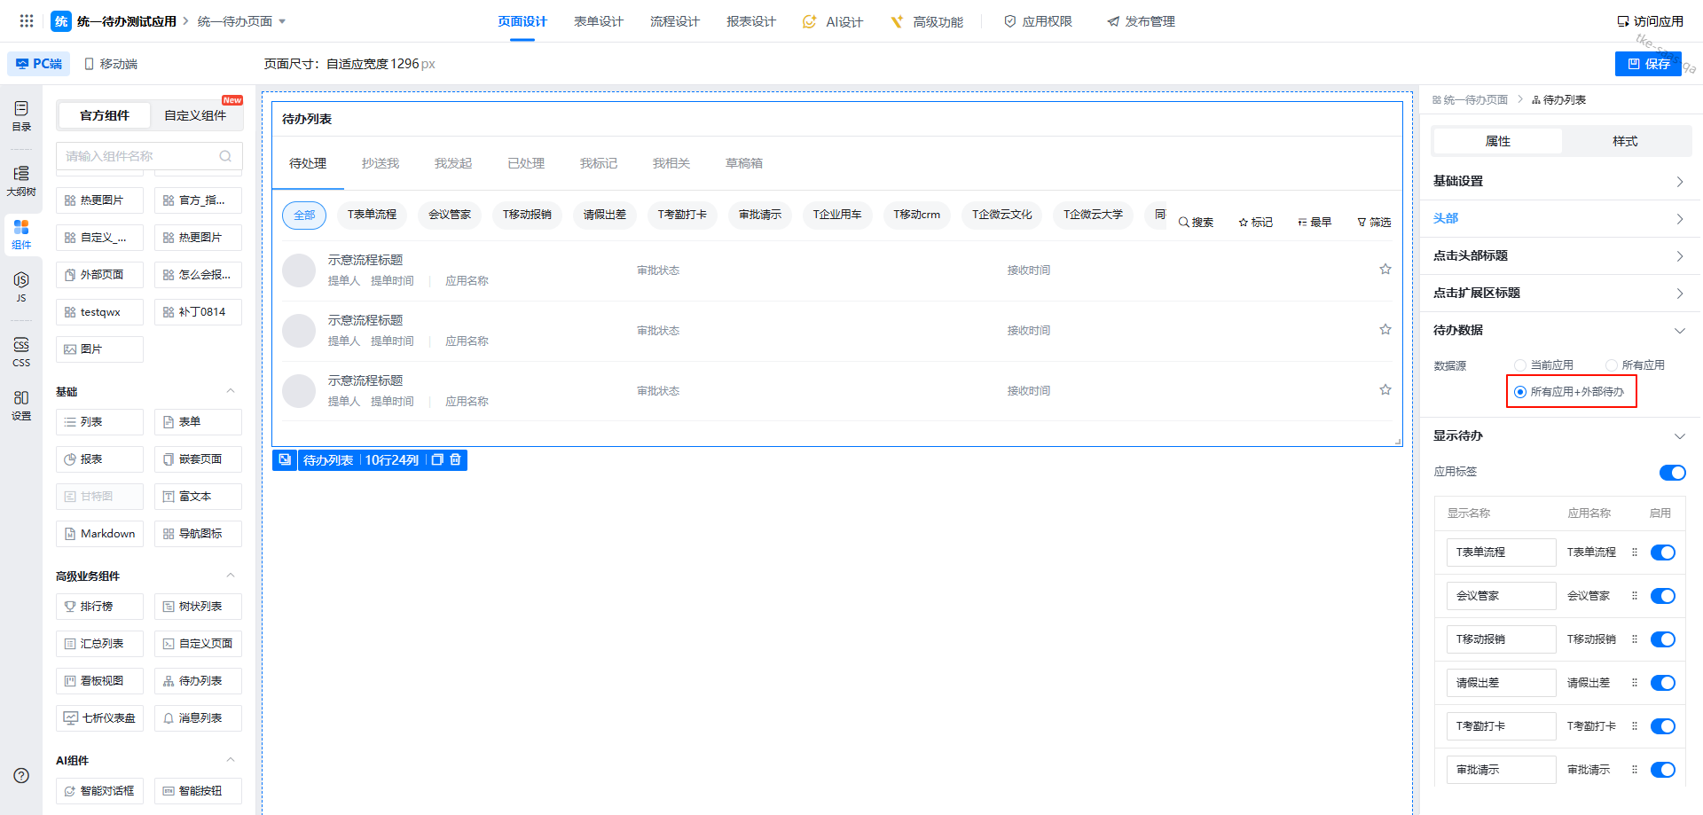This screenshot has width=1703, height=815.
Task: Switch to the 样式 properties tab
Action: click(1624, 141)
